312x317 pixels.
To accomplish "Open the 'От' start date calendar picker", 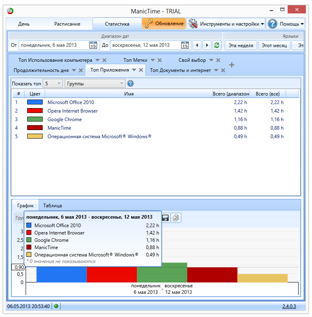I will [93, 45].
